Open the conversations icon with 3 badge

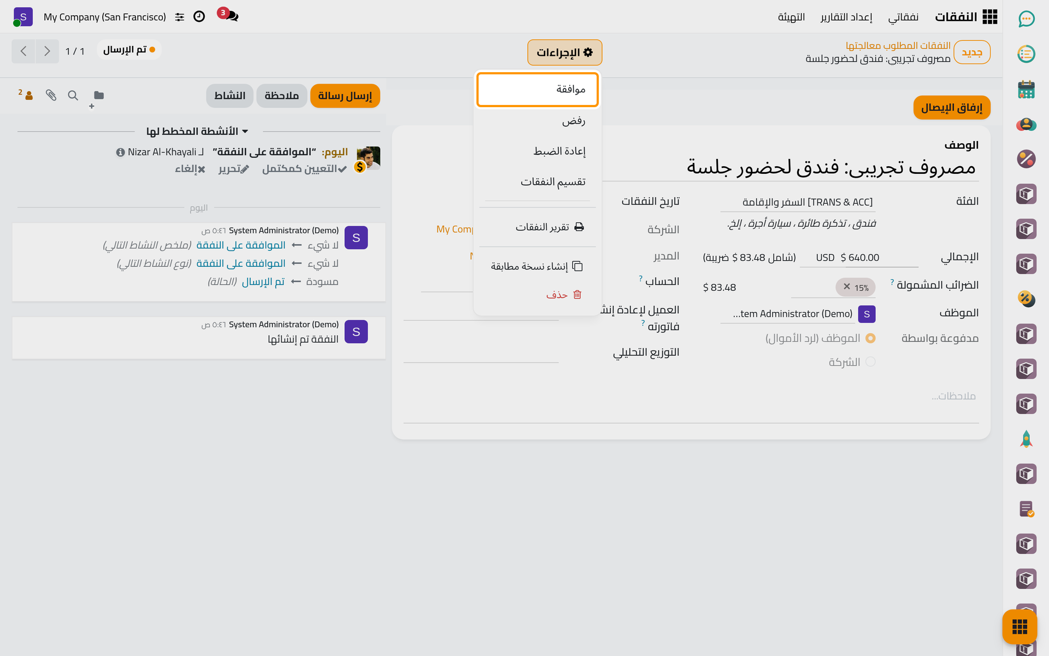[228, 15]
